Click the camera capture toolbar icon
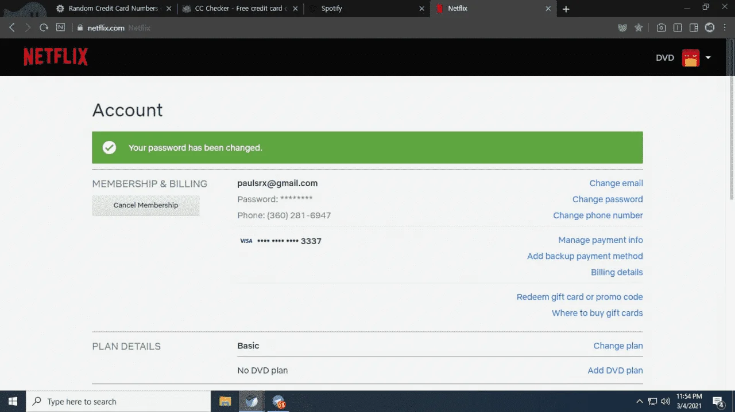 (661, 28)
